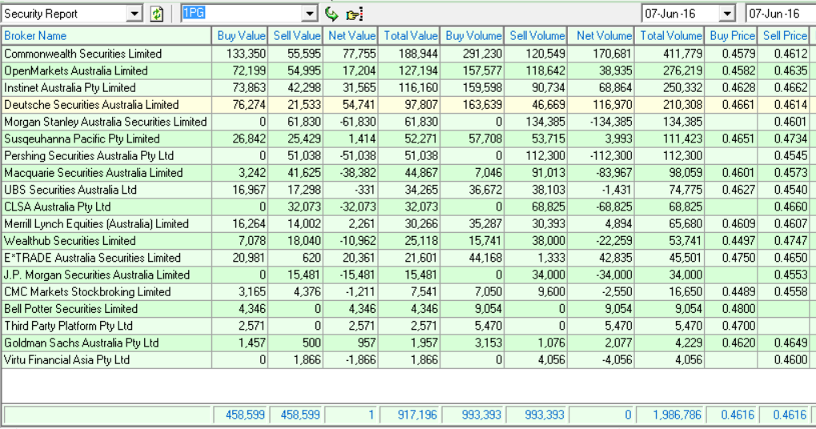The height and width of the screenshot is (429, 816).
Task: Sort by Total Volume column header
Action: point(669,36)
